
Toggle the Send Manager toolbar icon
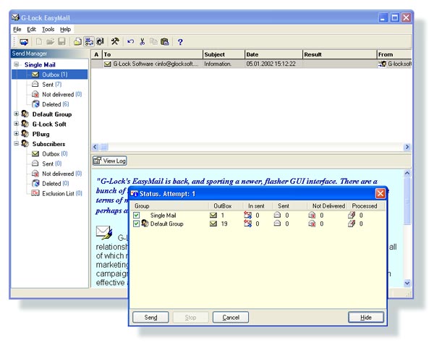(x=89, y=42)
